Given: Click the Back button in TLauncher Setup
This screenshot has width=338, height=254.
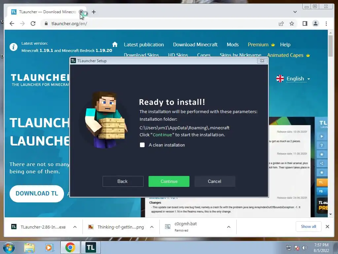Looking at the screenshot, I should pos(123,181).
